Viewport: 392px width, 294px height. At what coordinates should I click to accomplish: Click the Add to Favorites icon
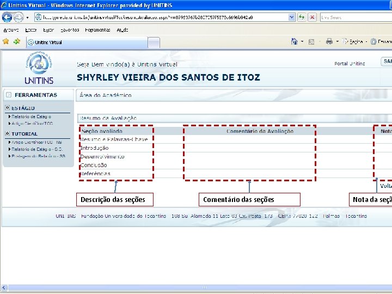point(17,41)
